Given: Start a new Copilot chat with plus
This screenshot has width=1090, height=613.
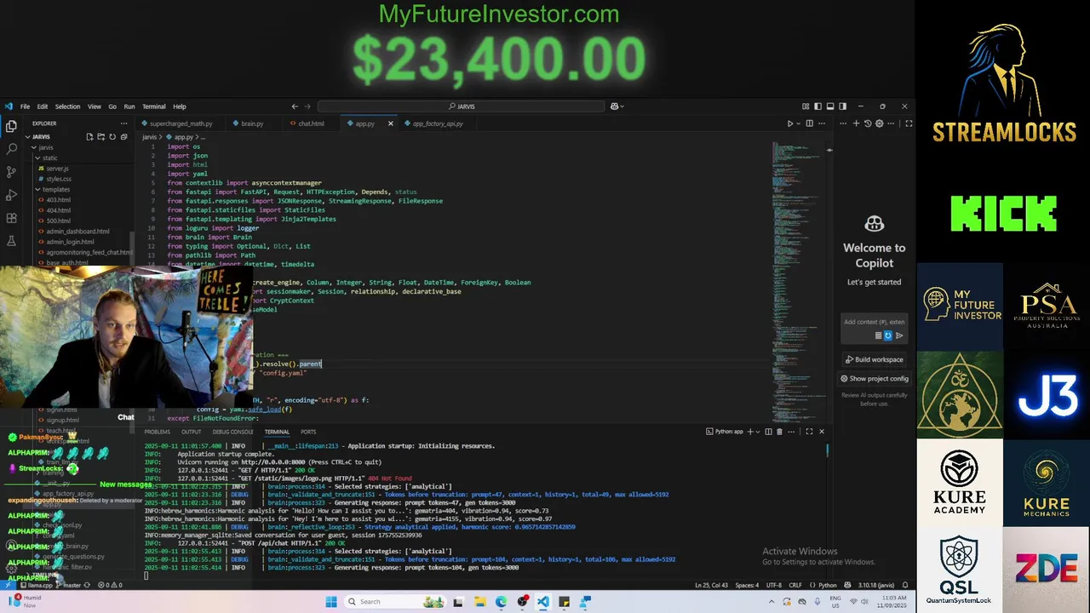Looking at the screenshot, I should point(857,123).
